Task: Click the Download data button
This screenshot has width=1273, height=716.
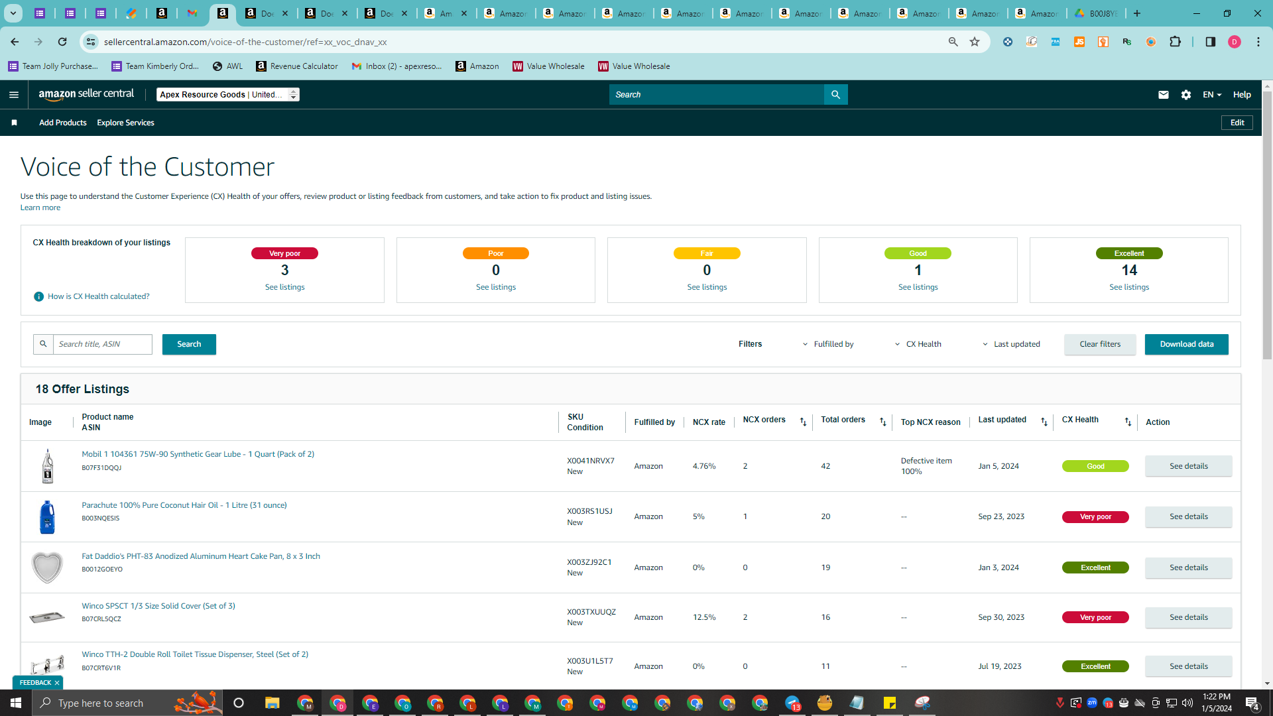Action: coord(1187,344)
